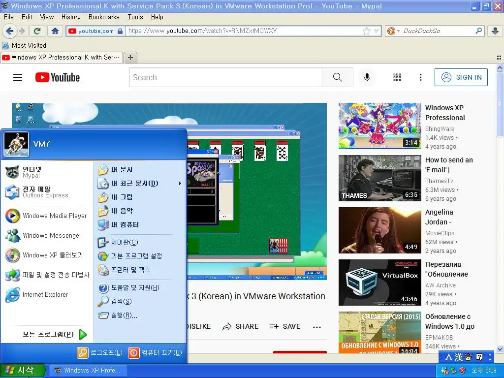Open Angelina Jordan video thumbnail
The width and height of the screenshot is (504, 378).
pos(379,230)
